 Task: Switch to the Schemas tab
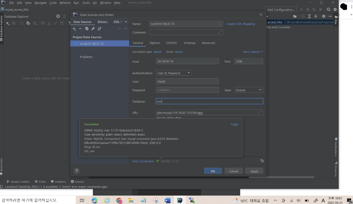[x=189, y=43]
